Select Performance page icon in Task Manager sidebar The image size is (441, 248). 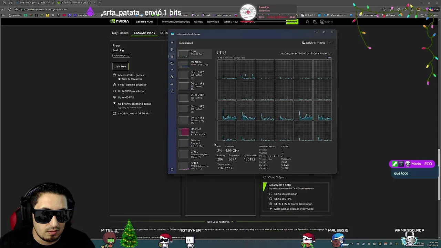(x=172, y=56)
